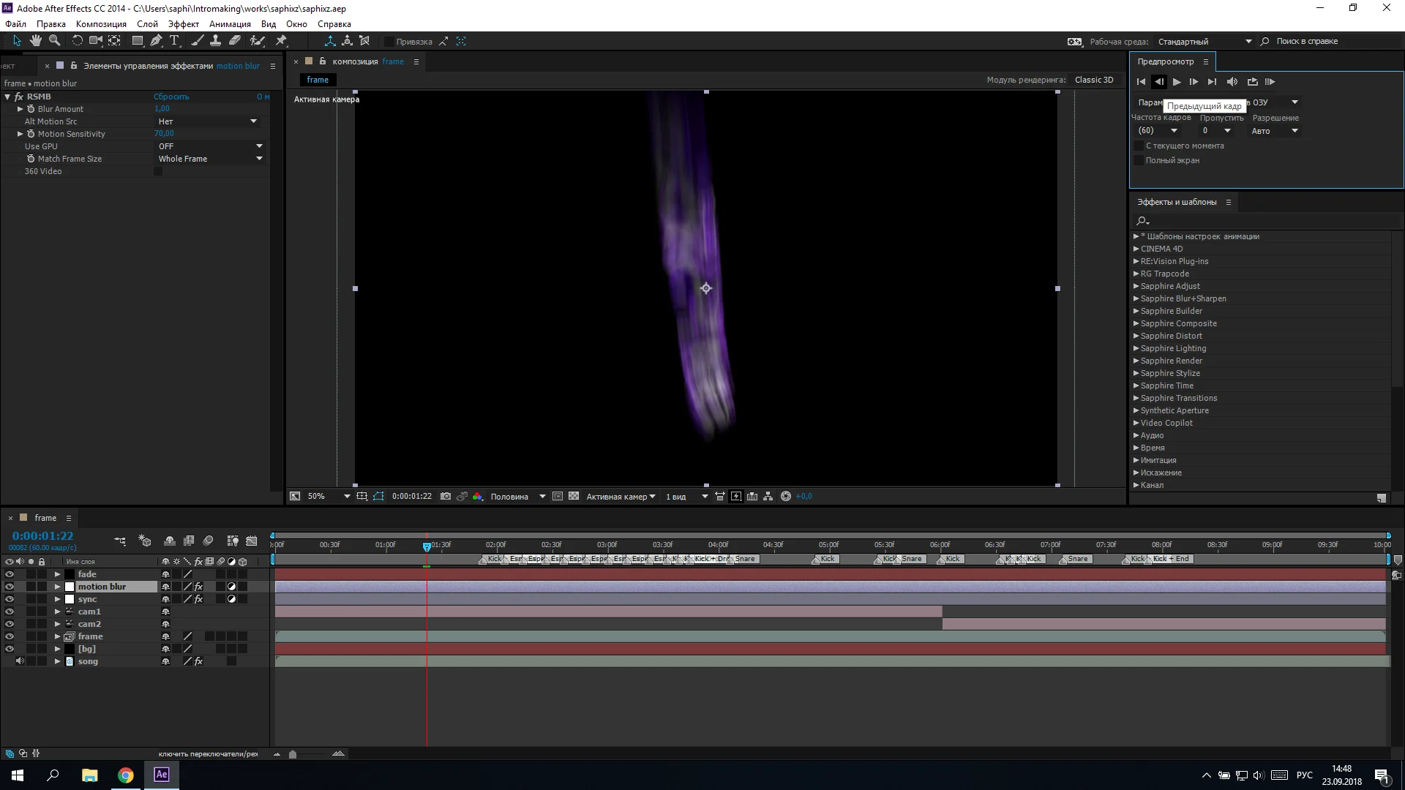The image size is (1405, 790).
Task: Expand the motion blur layer properties
Action: 56,586
